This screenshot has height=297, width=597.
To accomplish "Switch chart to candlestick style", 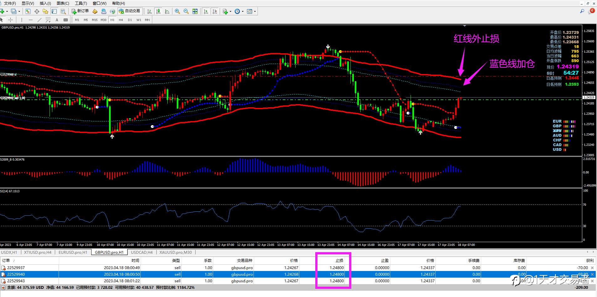I will point(158,11).
